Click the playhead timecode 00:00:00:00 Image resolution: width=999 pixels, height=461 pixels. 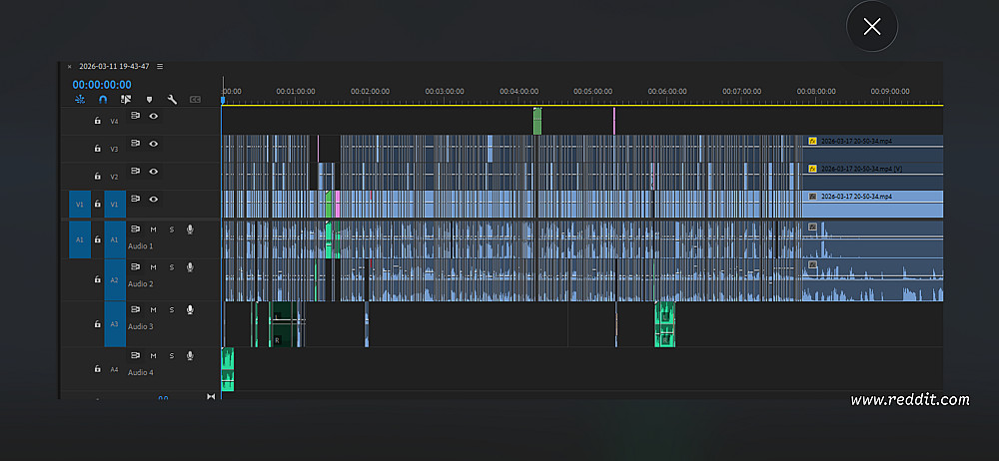(102, 85)
